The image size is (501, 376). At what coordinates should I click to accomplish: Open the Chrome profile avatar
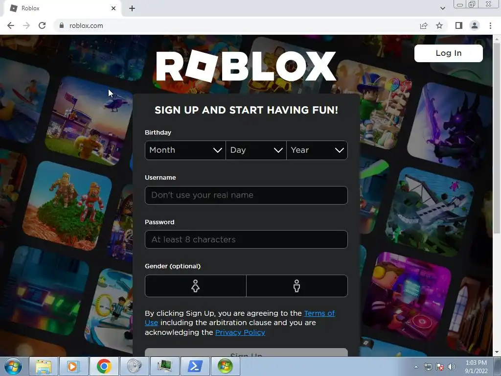pos(475,25)
